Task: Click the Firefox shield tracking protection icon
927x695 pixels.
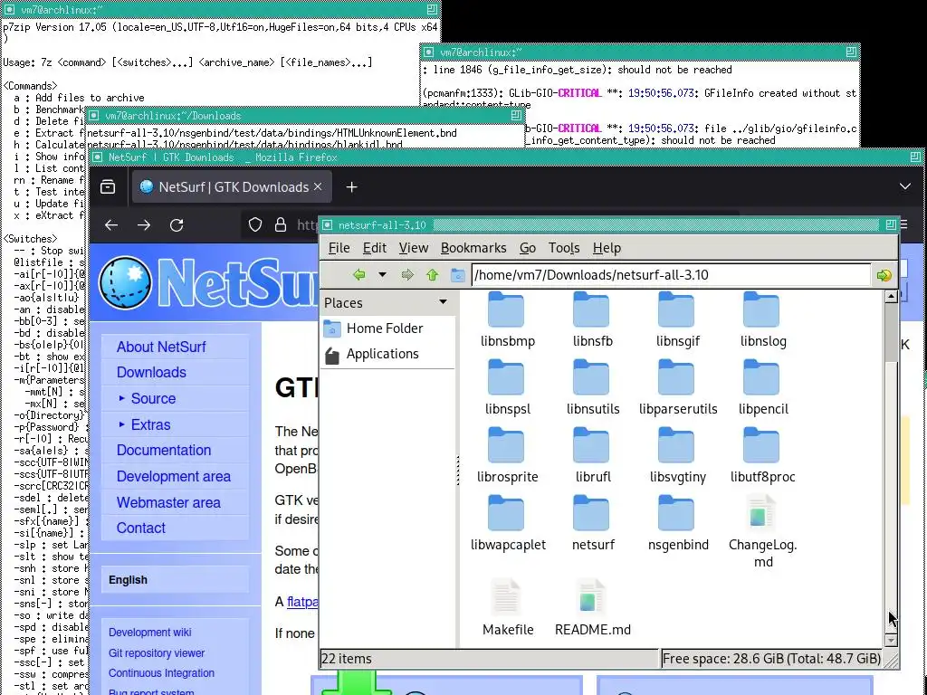Action: pyautogui.click(x=254, y=225)
